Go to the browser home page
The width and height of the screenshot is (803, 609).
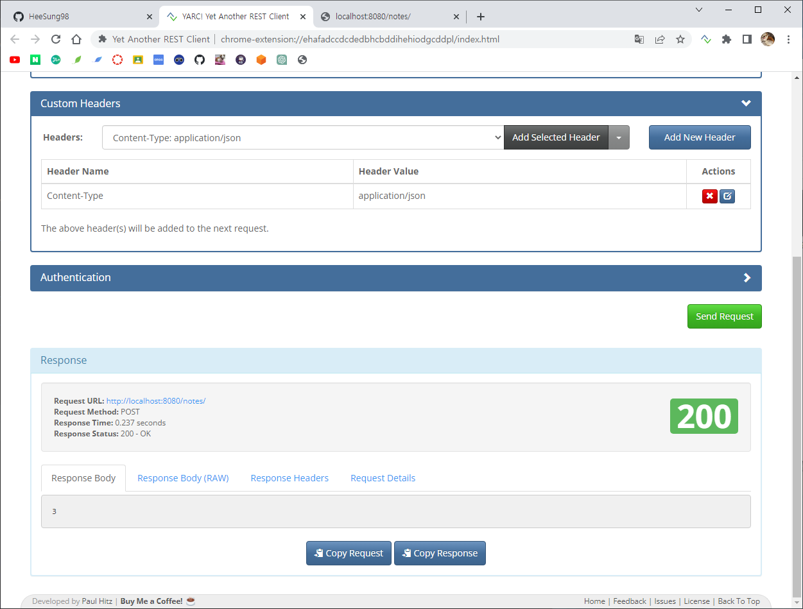(76, 39)
